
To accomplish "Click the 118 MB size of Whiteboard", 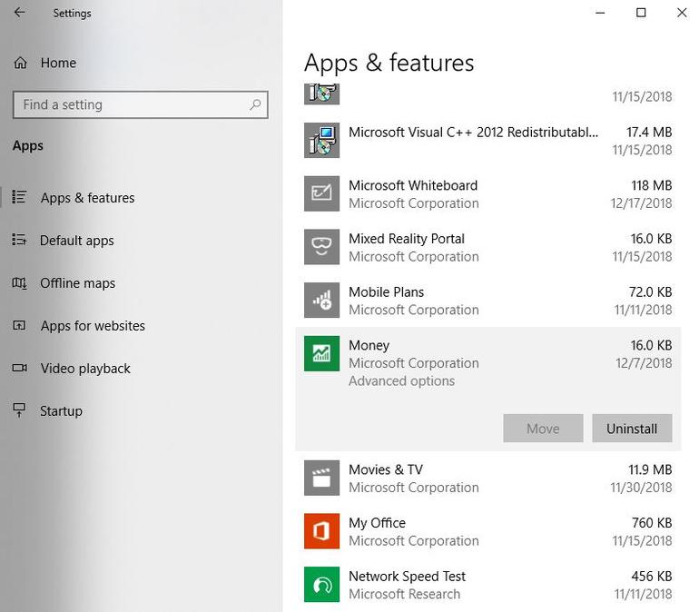I will tap(651, 185).
